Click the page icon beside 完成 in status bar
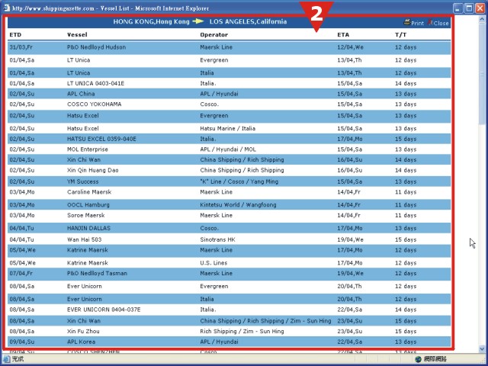The image size is (488, 366). [x=7, y=359]
